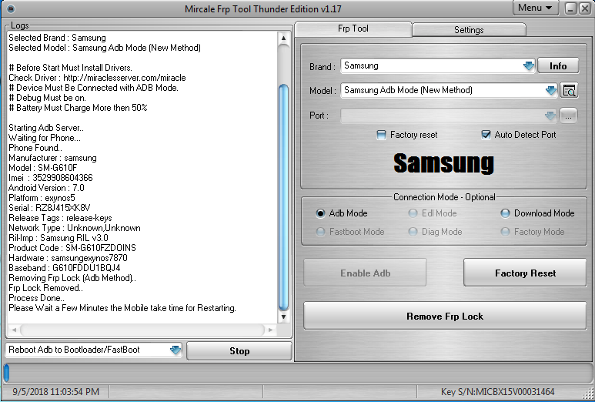595x402 pixels.
Task: Click the large Samsung brand logo
Action: (443, 163)
